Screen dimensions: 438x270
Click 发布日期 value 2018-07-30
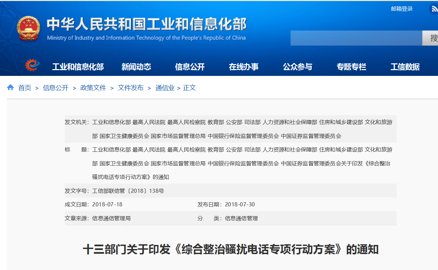tap(240, 204)
